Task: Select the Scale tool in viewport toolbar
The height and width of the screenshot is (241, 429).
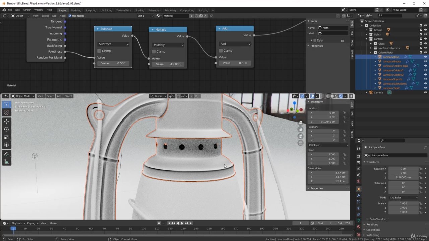Action: point(6,137)
